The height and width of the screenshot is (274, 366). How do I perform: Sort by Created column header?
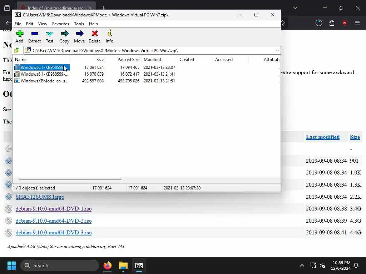tap(195, 60)
